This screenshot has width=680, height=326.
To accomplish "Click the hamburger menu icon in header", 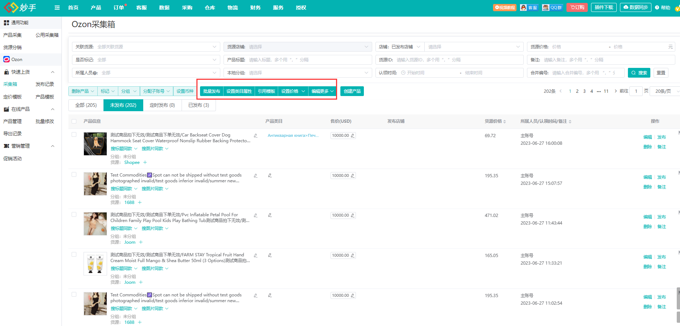I will click(x=57, y=8).
